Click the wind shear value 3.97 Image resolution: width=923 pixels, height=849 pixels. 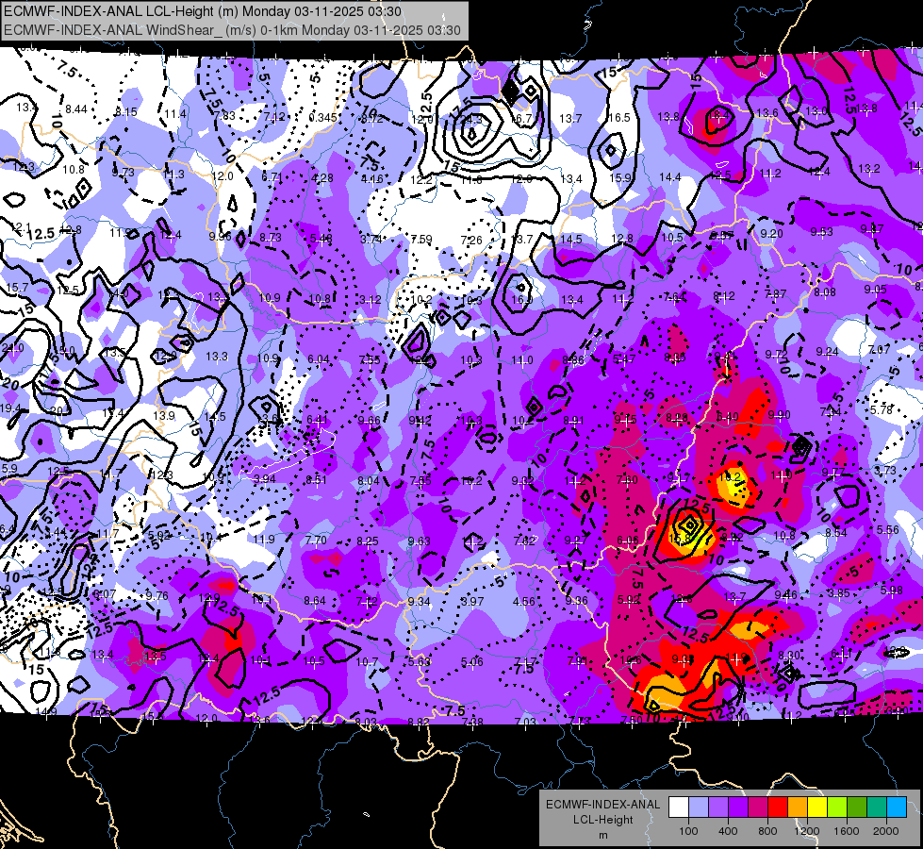point(472,602)
